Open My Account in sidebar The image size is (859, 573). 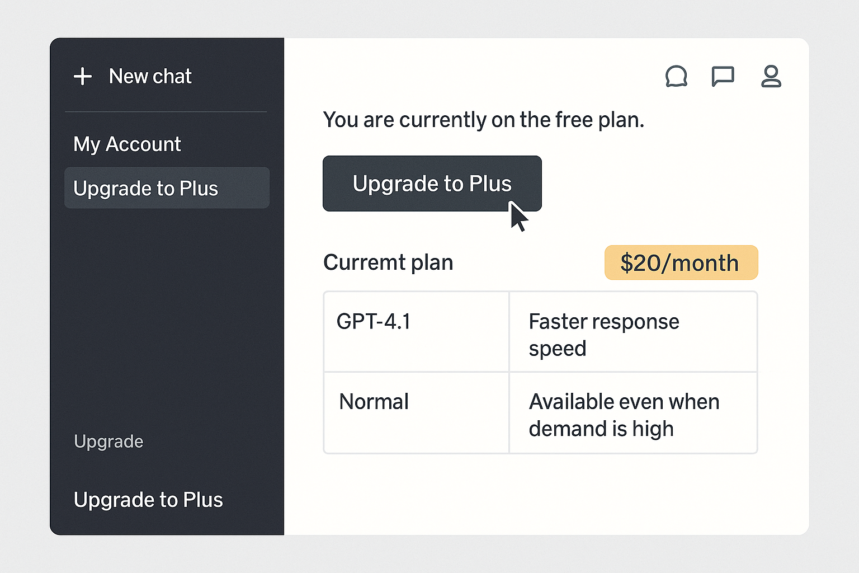click(127, 144)
